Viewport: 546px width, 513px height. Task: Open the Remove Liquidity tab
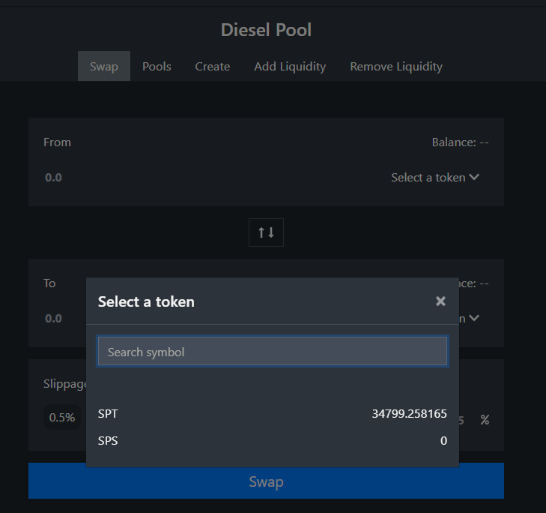pyautogui.click(x=396, y=66)
